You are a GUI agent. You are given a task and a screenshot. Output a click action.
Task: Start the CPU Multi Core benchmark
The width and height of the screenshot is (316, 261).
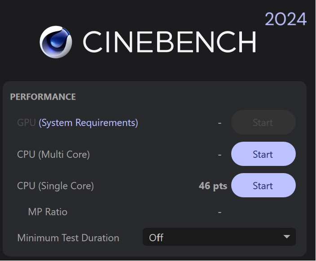click(263, 154)
